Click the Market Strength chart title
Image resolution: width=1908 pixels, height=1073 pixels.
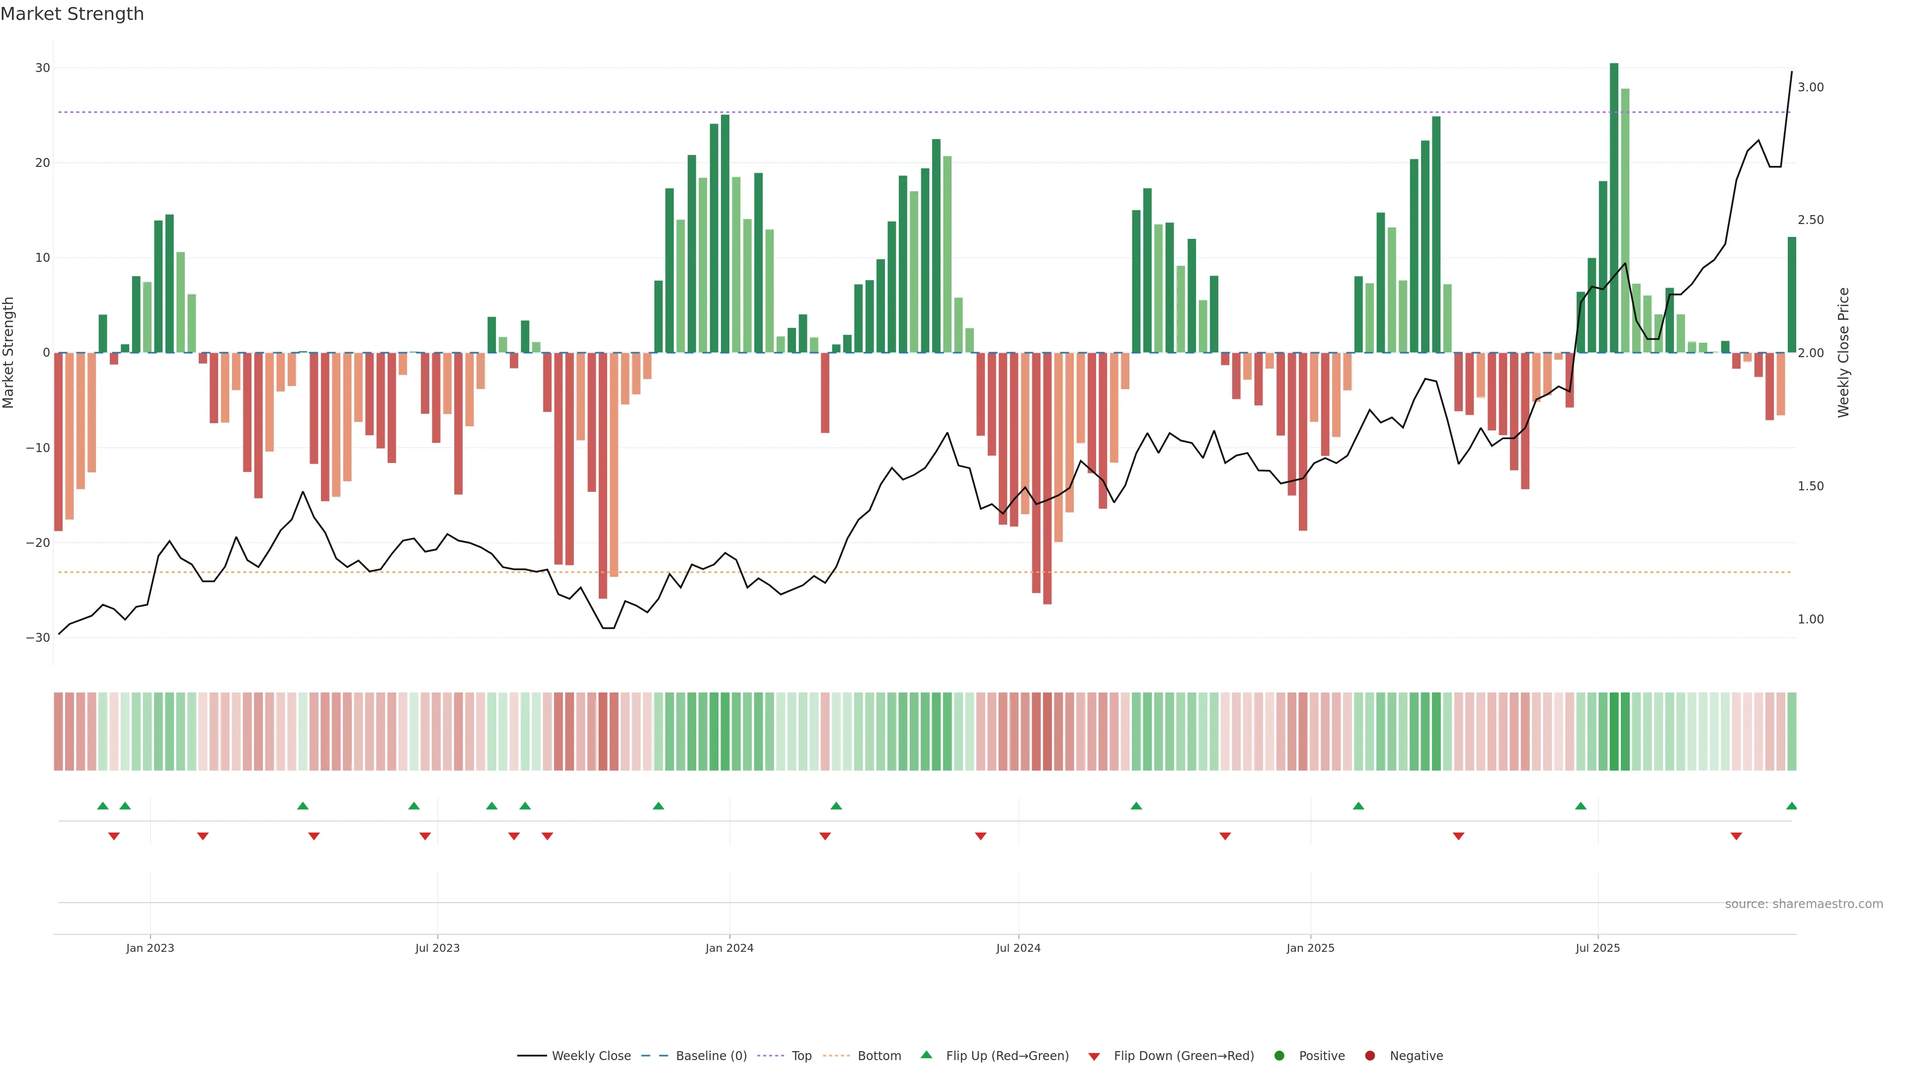[72, 14]
